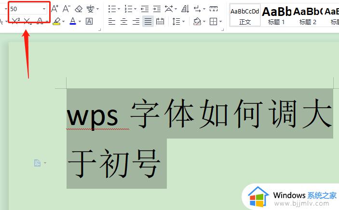This screenshot has height=210, width=339.
Task: Expand the numbering style dropdown
Action: 136,9
